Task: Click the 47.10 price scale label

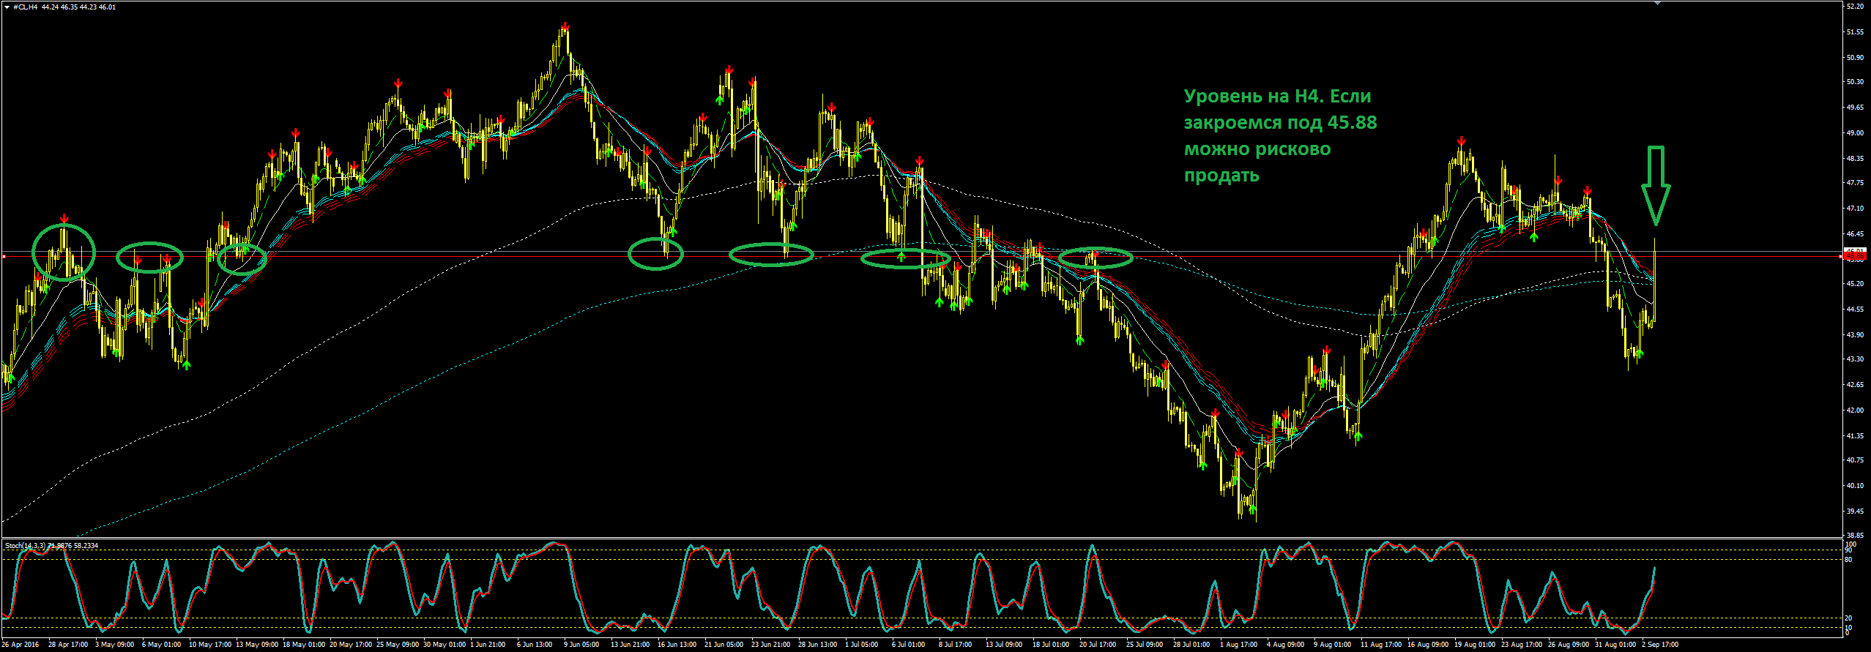Action: pyautogui.click(x=1854, y=209)
